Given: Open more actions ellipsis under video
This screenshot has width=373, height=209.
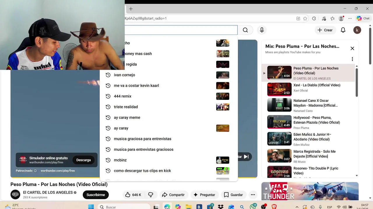Looking at the screenshot, I should coord(253,195).
